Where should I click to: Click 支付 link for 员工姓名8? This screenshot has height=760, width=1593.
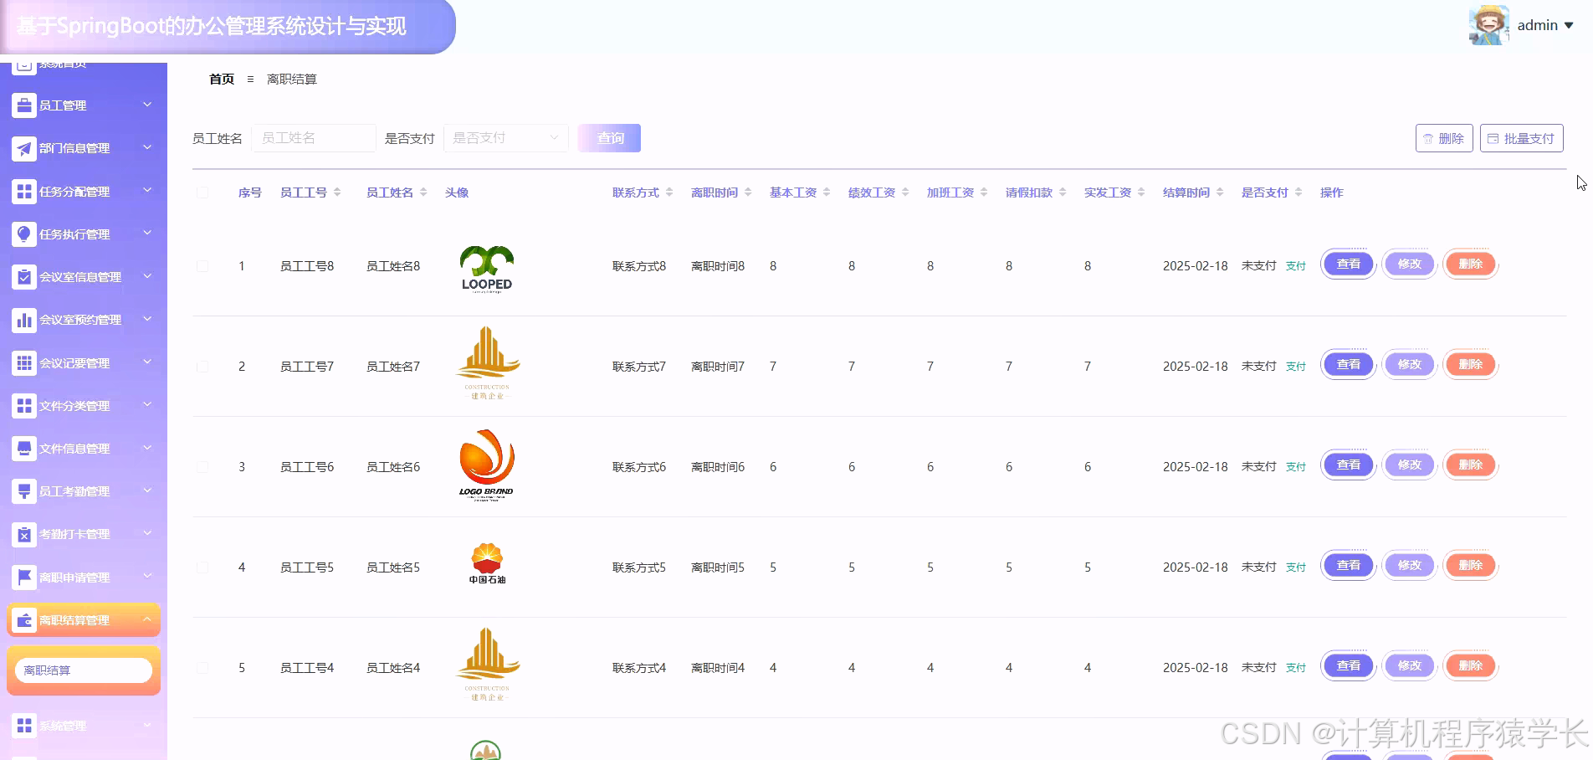[1295, 265]
